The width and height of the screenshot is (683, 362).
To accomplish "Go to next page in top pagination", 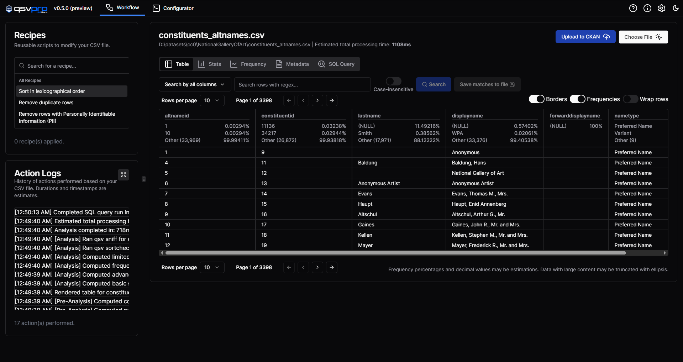I will coord(317,100).
